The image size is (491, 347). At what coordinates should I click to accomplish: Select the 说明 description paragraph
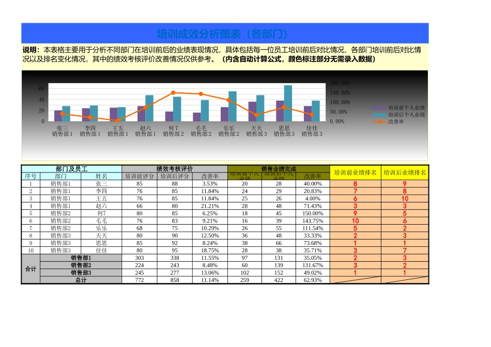(222, 54)
